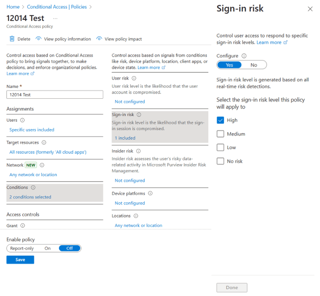Click the info icon beside Insider risk
The height and width of the screenshot is (296, 320).
pyautogui.click(x=138, y=151)
